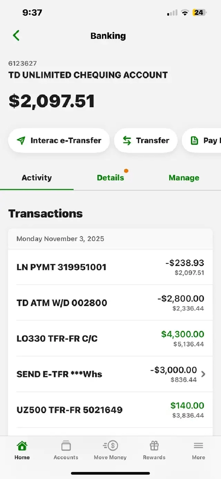Screen dimensions: 221x479
Task: Select the Activity tab
Action: (x=37, y=178)
